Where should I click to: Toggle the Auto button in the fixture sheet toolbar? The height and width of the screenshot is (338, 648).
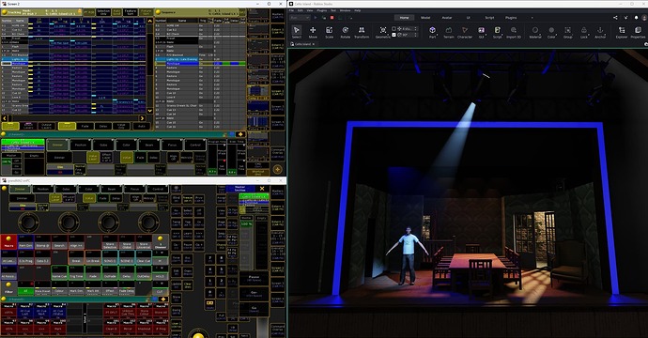141,126
